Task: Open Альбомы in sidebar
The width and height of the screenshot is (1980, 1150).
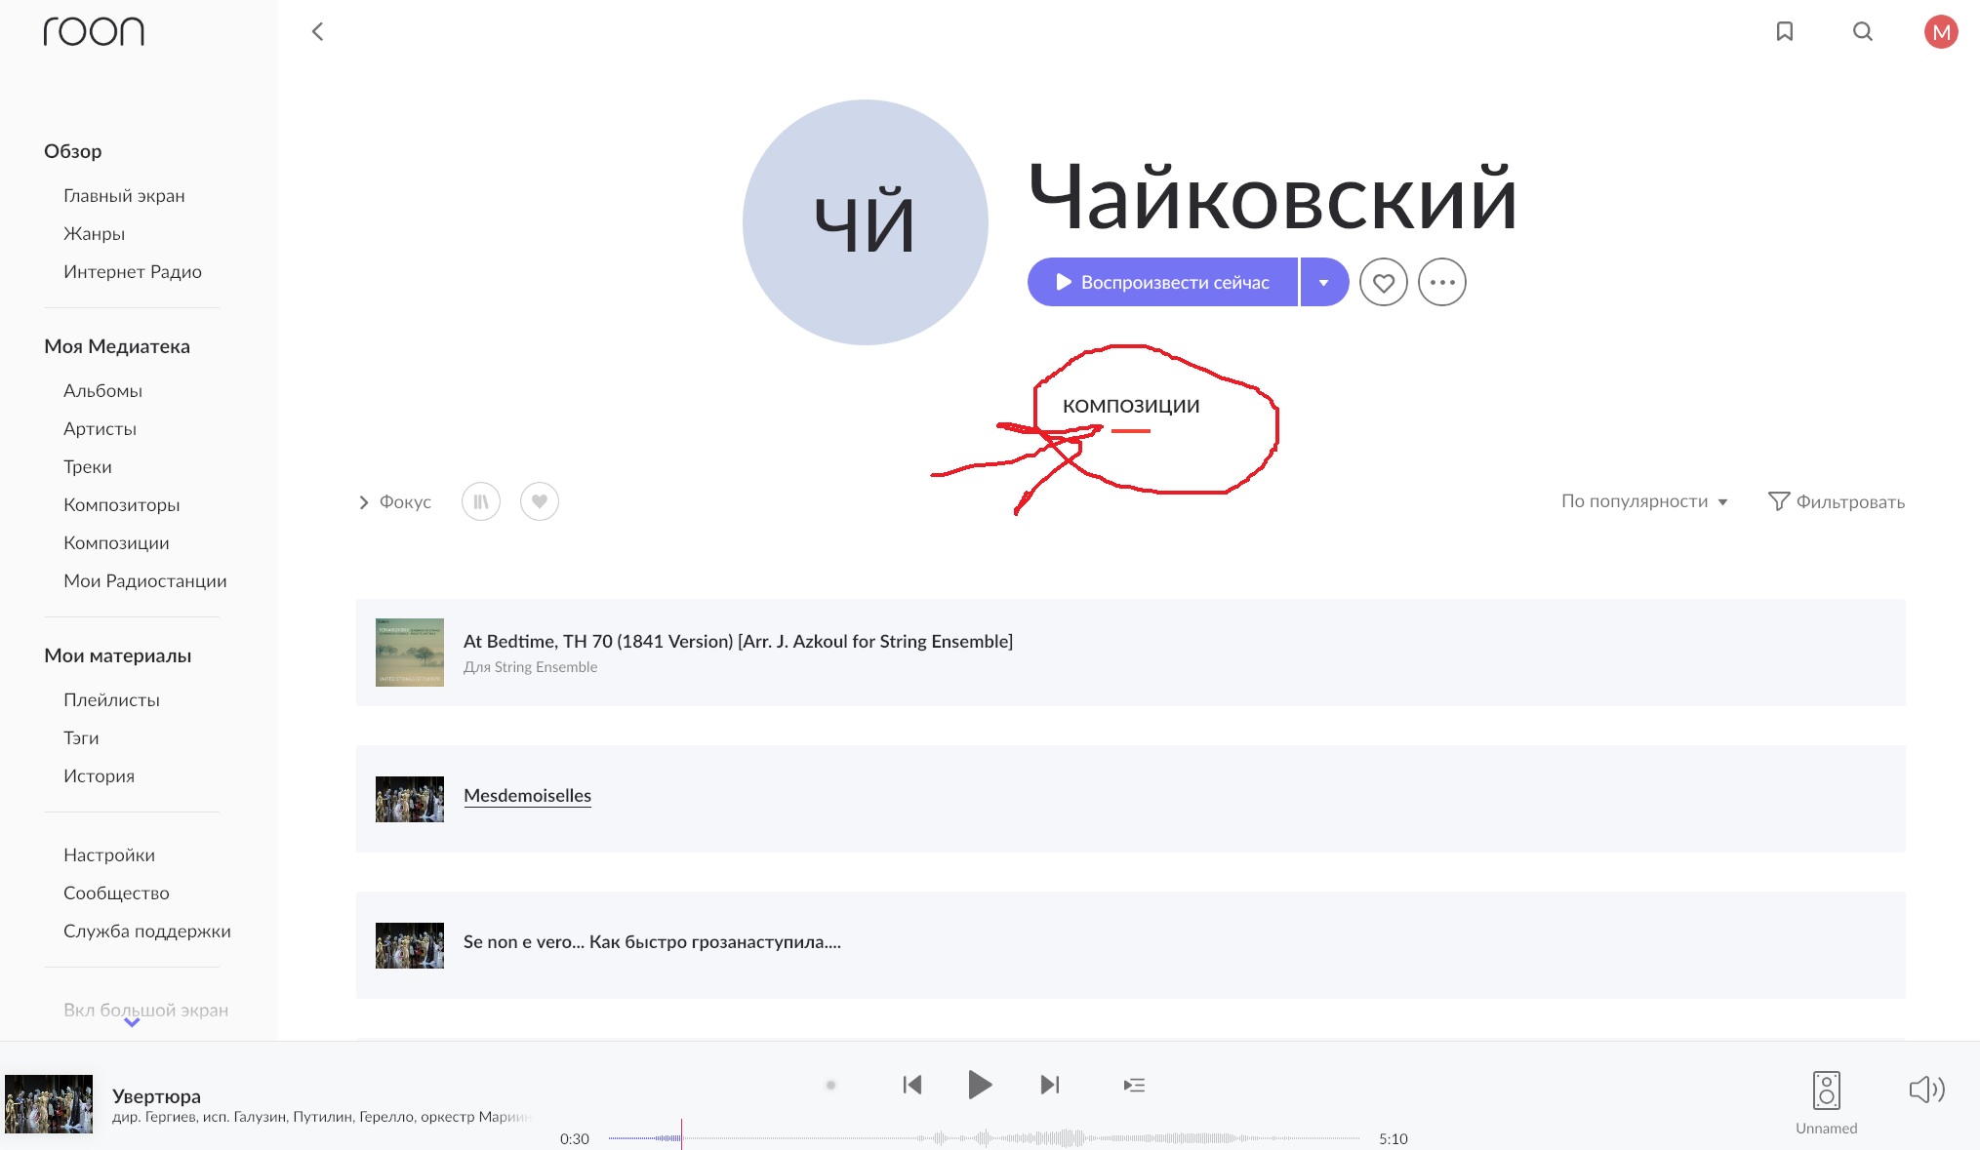Action: coord(102,390)
